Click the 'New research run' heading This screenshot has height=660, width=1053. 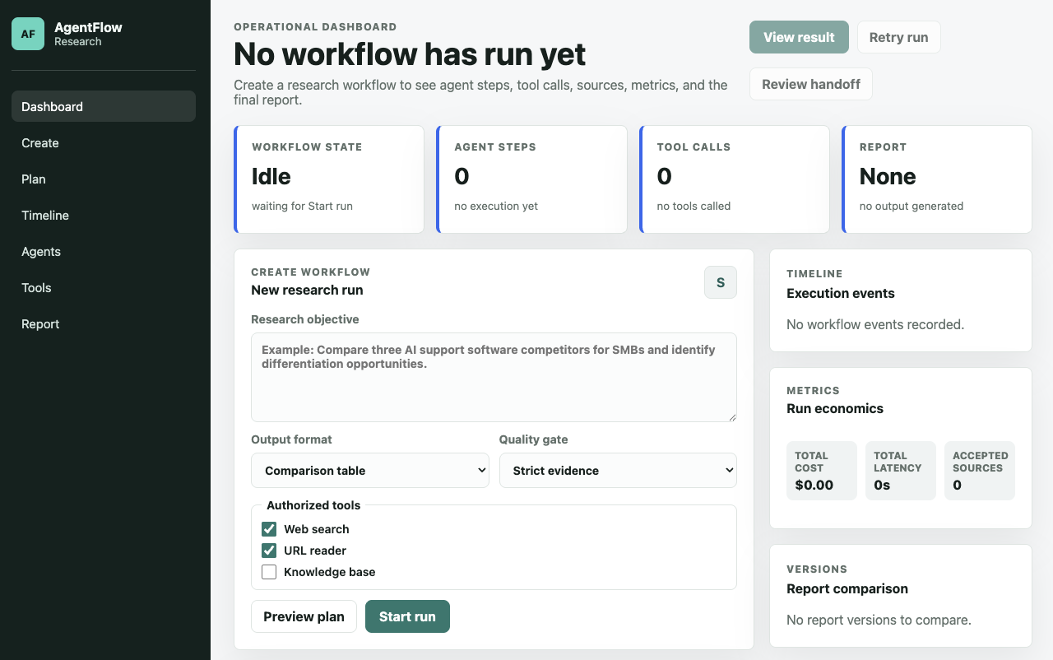tap(307, 290)
